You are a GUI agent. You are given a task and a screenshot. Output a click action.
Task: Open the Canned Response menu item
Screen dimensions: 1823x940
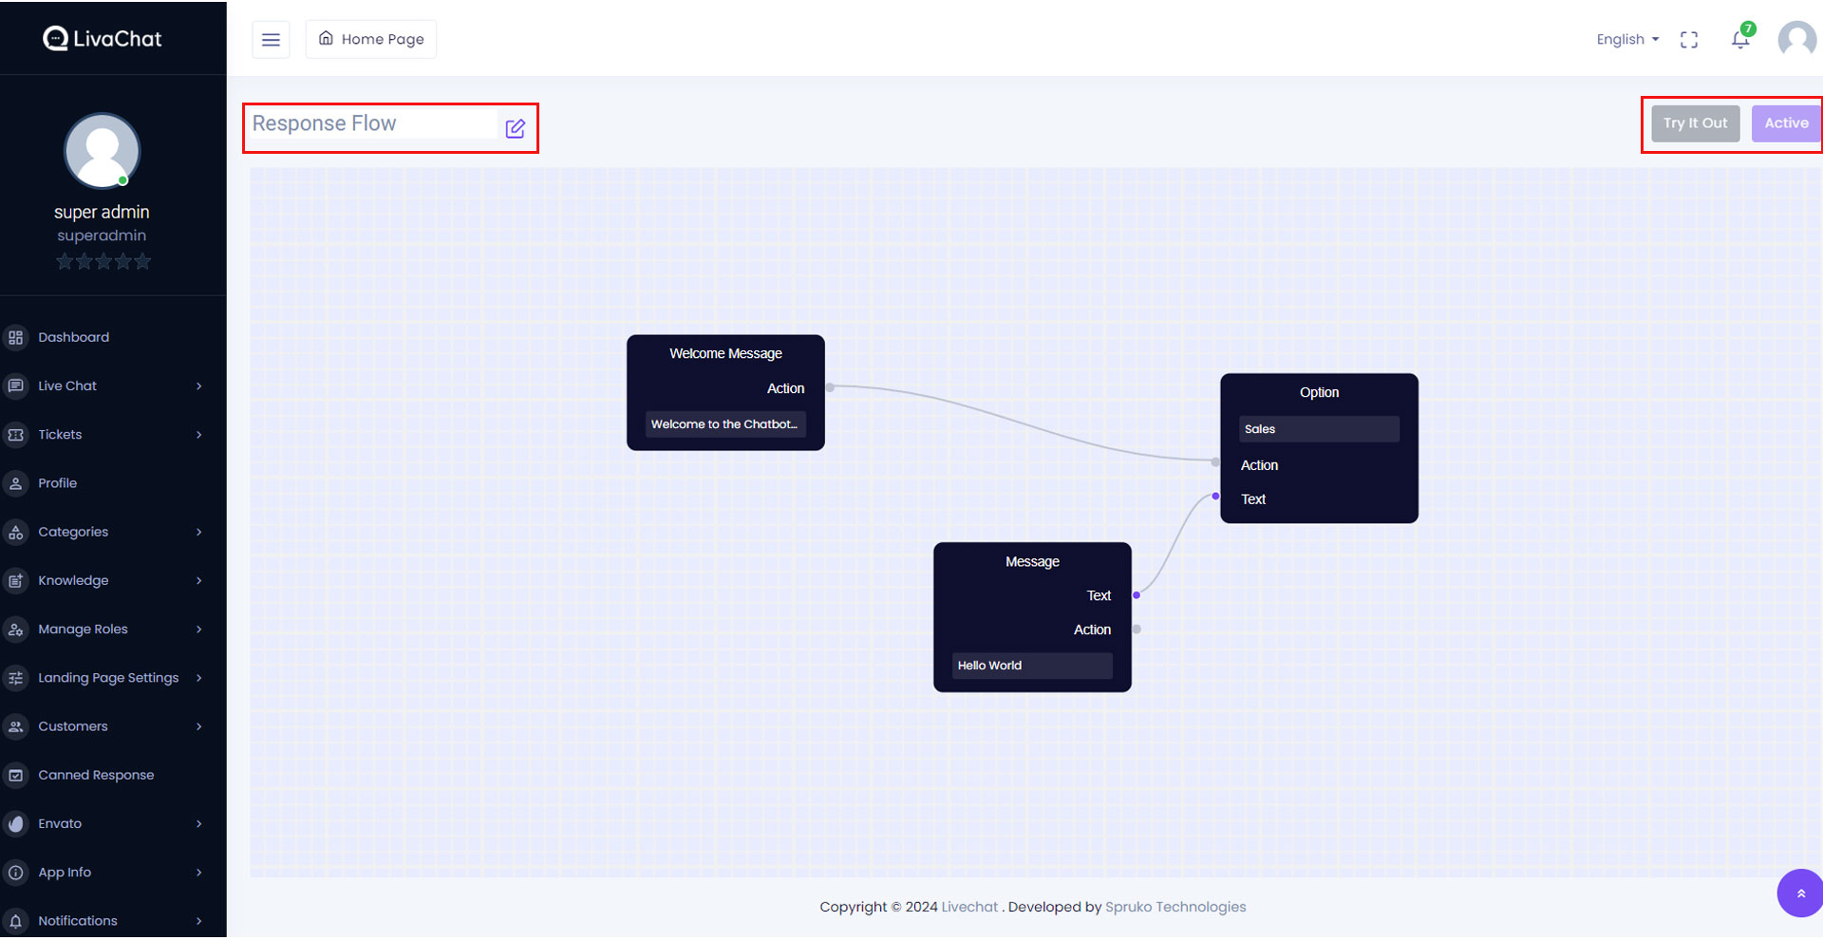pos(96,775)
